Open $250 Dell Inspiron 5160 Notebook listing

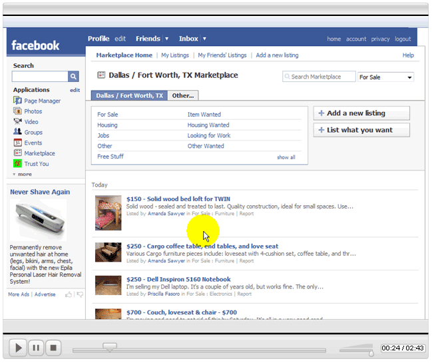178,279
